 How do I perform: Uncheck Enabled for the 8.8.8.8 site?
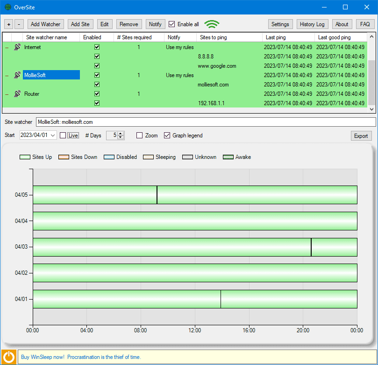pyautogui.click(x=97, y=57)
